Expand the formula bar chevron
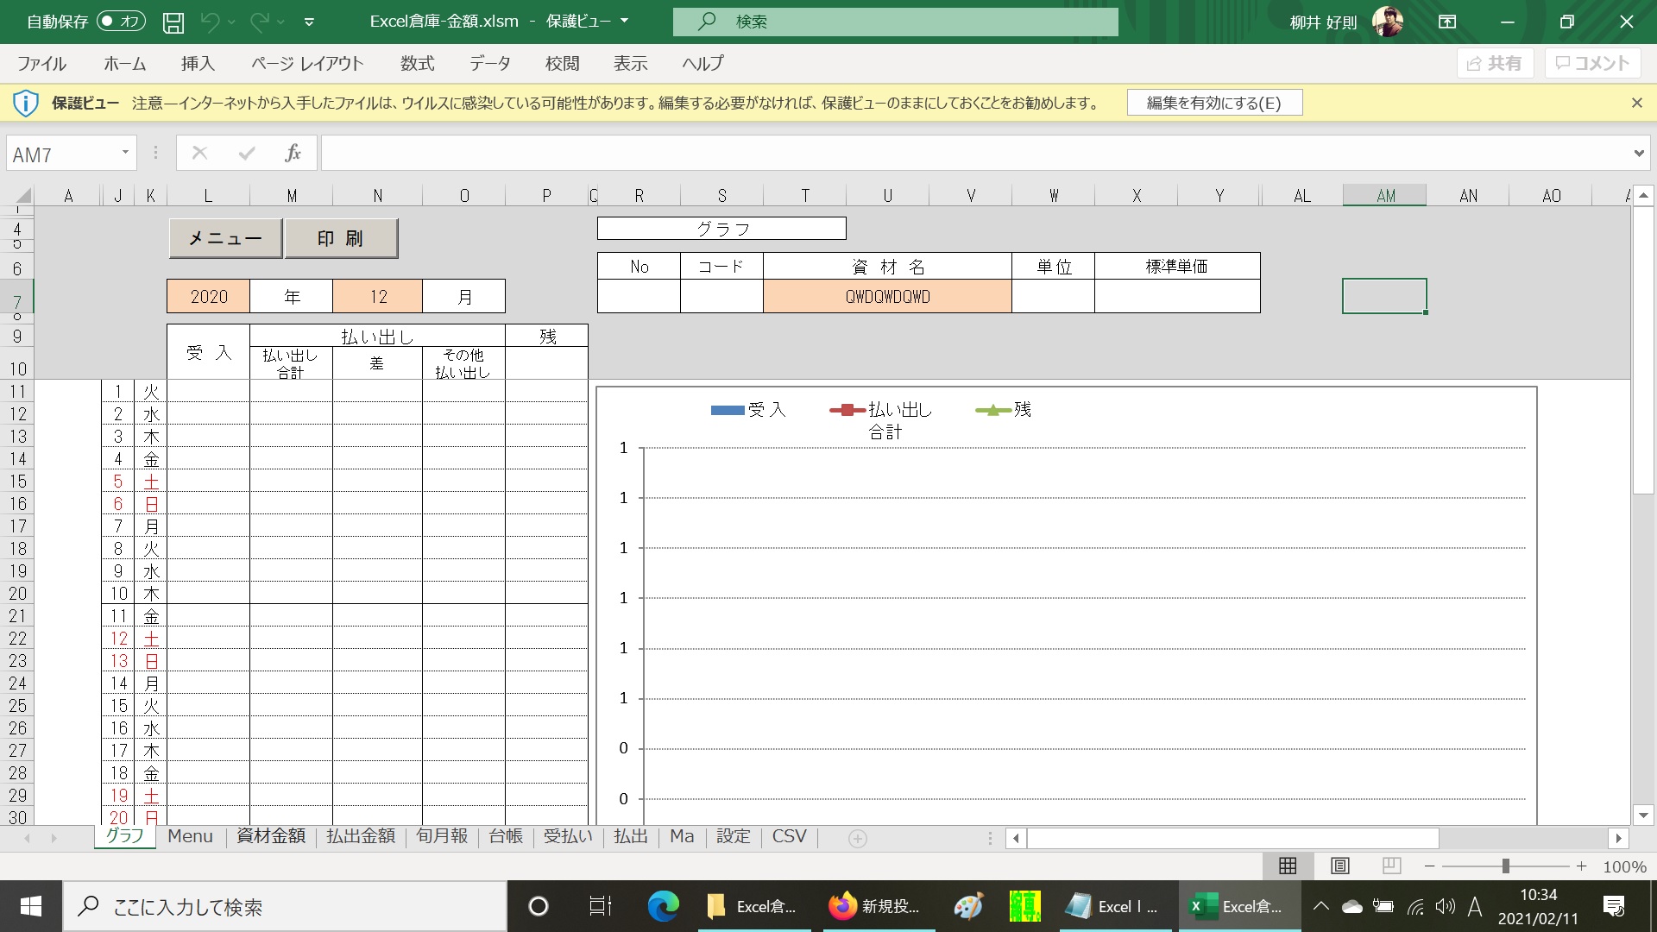 pyautogui.click(x=1638, y=154)
